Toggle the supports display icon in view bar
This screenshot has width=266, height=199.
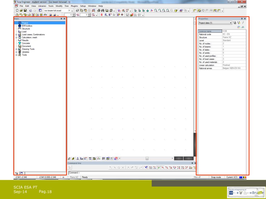coord(77,159)
